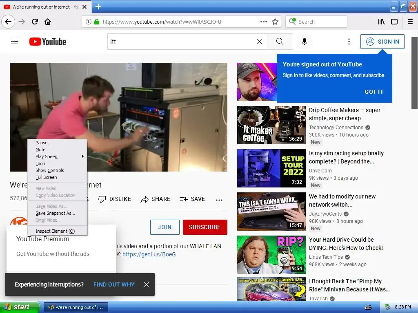The height and width of the screenshot is (313, 418).
Task: Dismiss the signed-out popup with GOT IT
Action: (374, 92)
